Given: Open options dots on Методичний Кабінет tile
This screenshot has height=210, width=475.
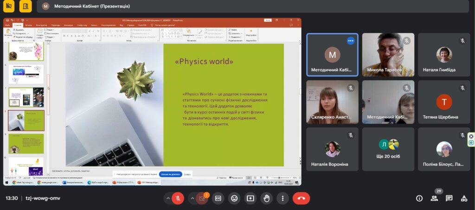Looking at the screenshot, I should click(x=351, y=40).
